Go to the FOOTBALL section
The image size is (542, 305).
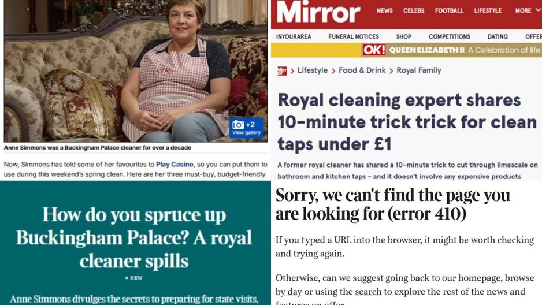[x=449, y=10]
